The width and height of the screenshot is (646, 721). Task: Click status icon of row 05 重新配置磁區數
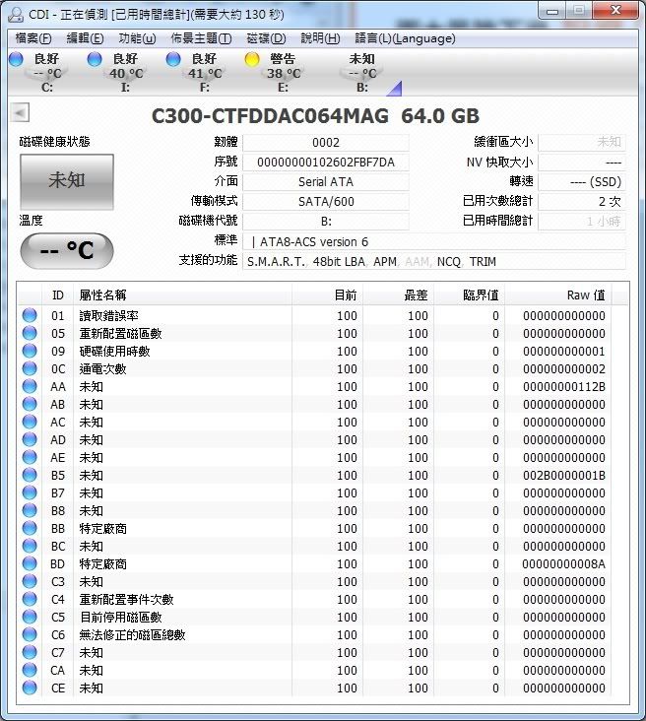tap(30, 333)
